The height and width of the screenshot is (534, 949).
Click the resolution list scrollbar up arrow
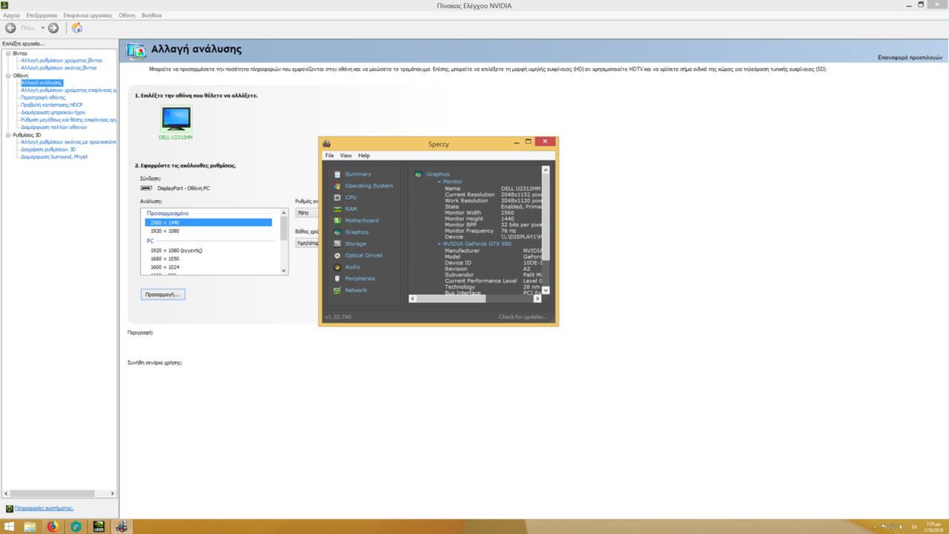click(283, 213)
